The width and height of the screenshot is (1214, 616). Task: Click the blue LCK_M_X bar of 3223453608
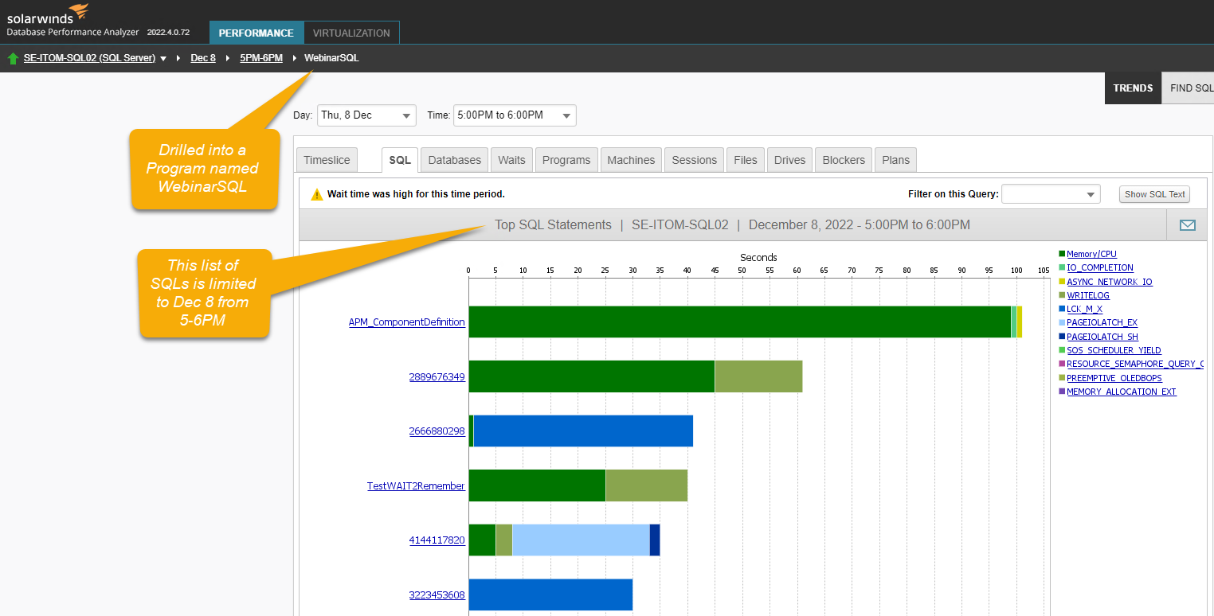[x=550, y=595]
